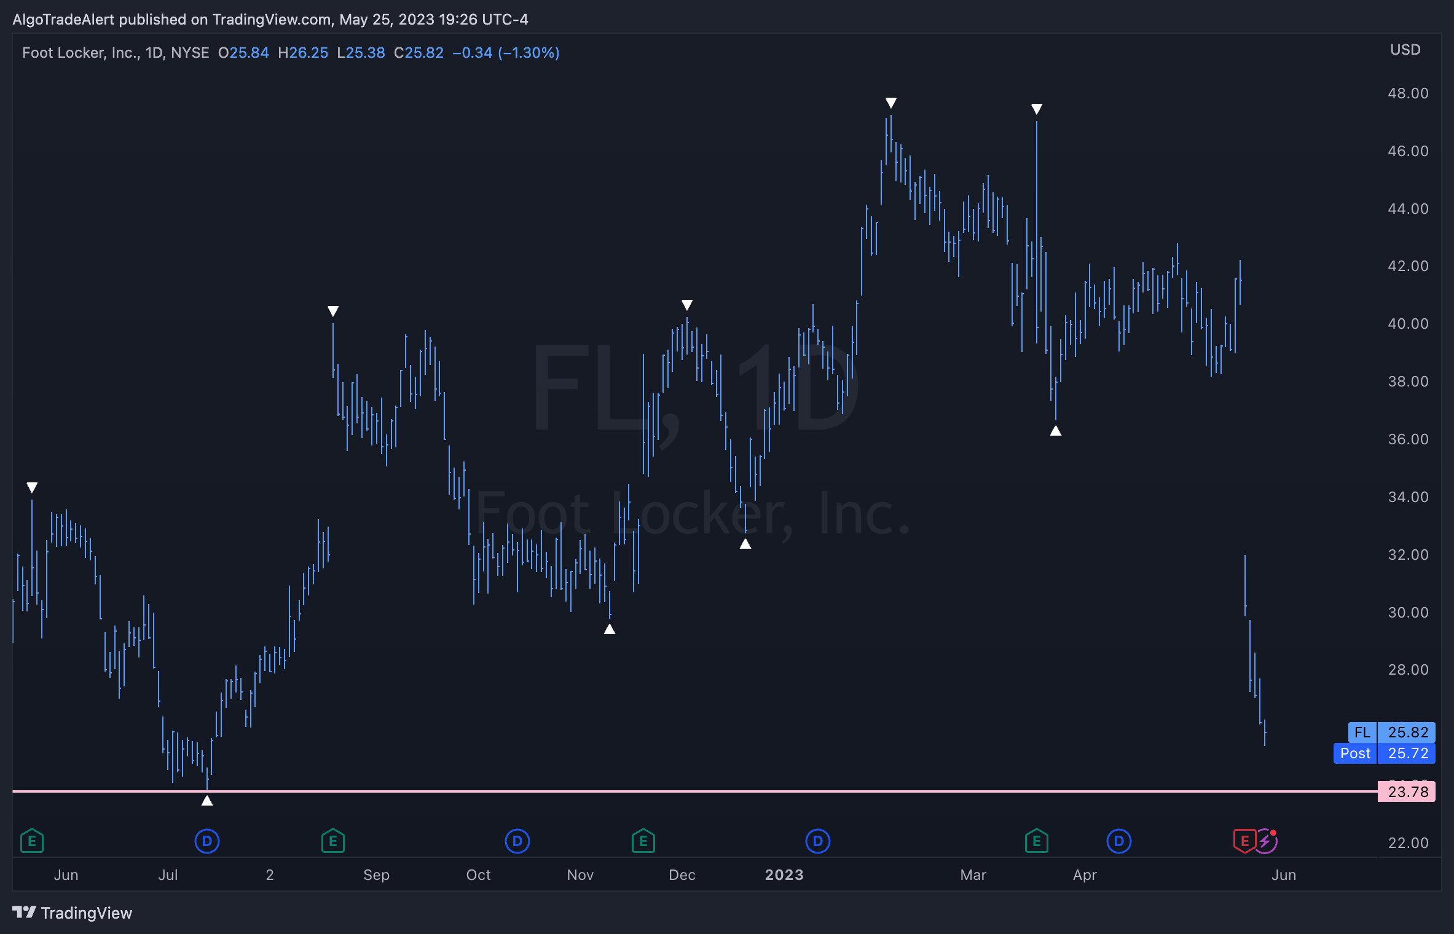The image size is (1454, 934).
Task: Click the 32.00 price axis label
Action: pos(1408,555)
